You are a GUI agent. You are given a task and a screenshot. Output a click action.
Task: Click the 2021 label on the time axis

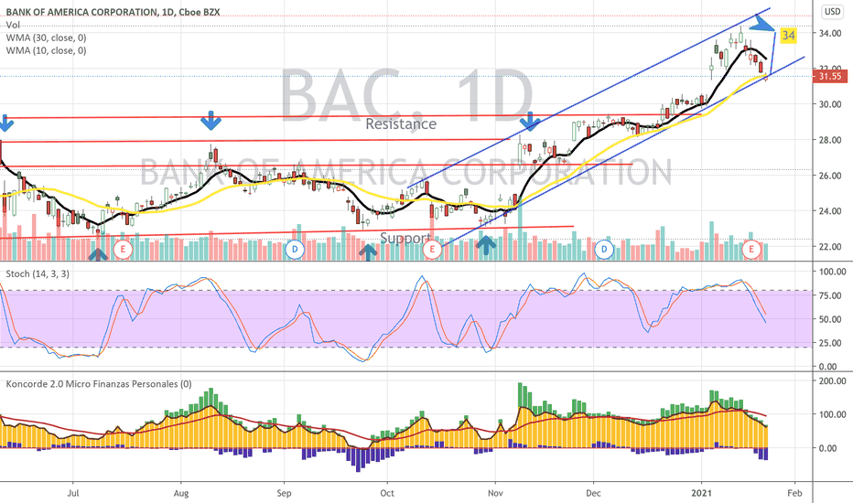point(702,493)
